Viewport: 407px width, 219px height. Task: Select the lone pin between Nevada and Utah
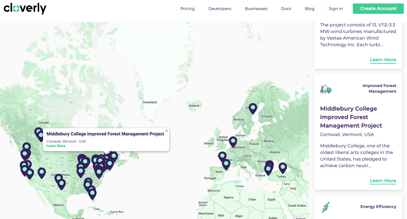click(42, 173)
